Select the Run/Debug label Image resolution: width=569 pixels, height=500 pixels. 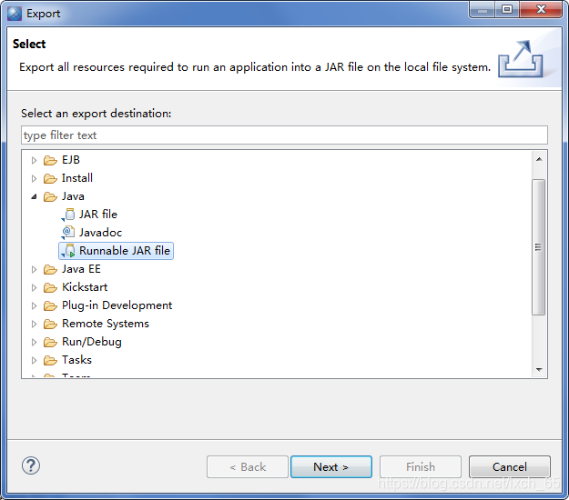(x=92, y=341)
